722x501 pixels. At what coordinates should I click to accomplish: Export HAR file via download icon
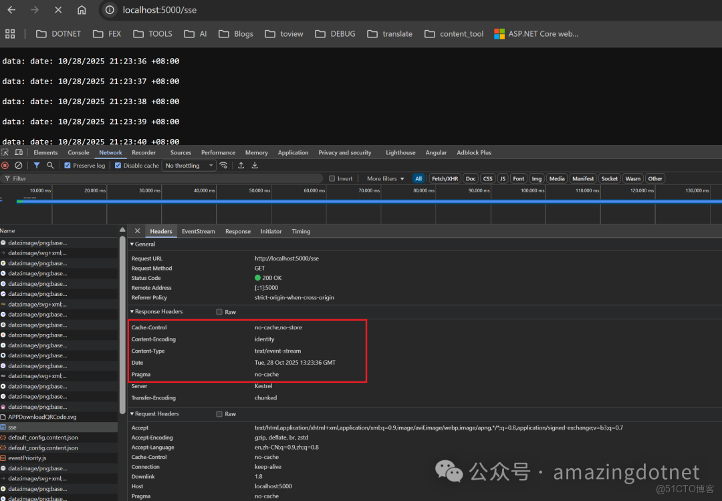click(255, 165)
